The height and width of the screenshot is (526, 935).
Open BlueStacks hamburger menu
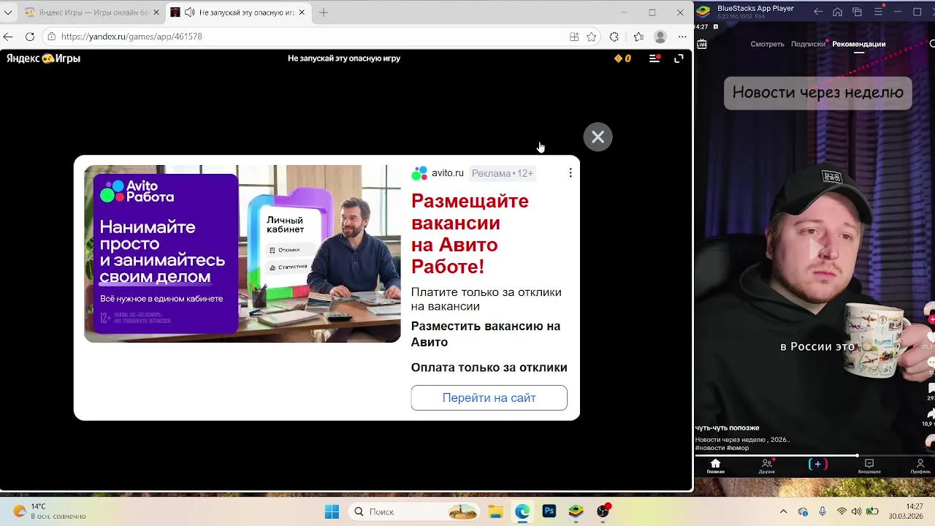pos(878,12)
